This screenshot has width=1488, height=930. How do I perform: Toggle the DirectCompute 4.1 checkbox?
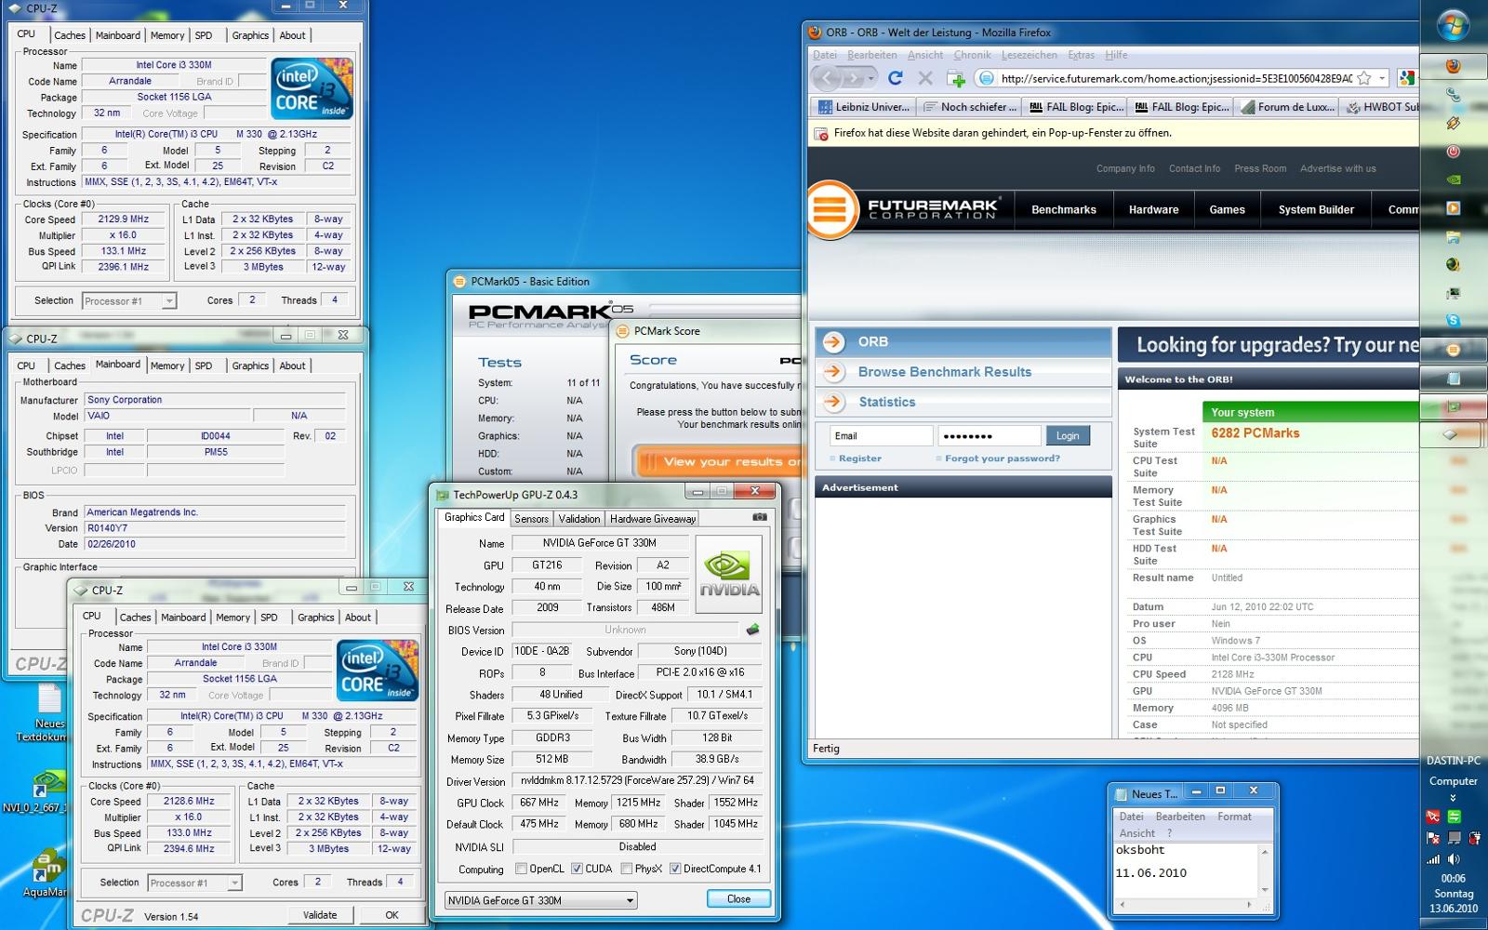click(675, 869)
